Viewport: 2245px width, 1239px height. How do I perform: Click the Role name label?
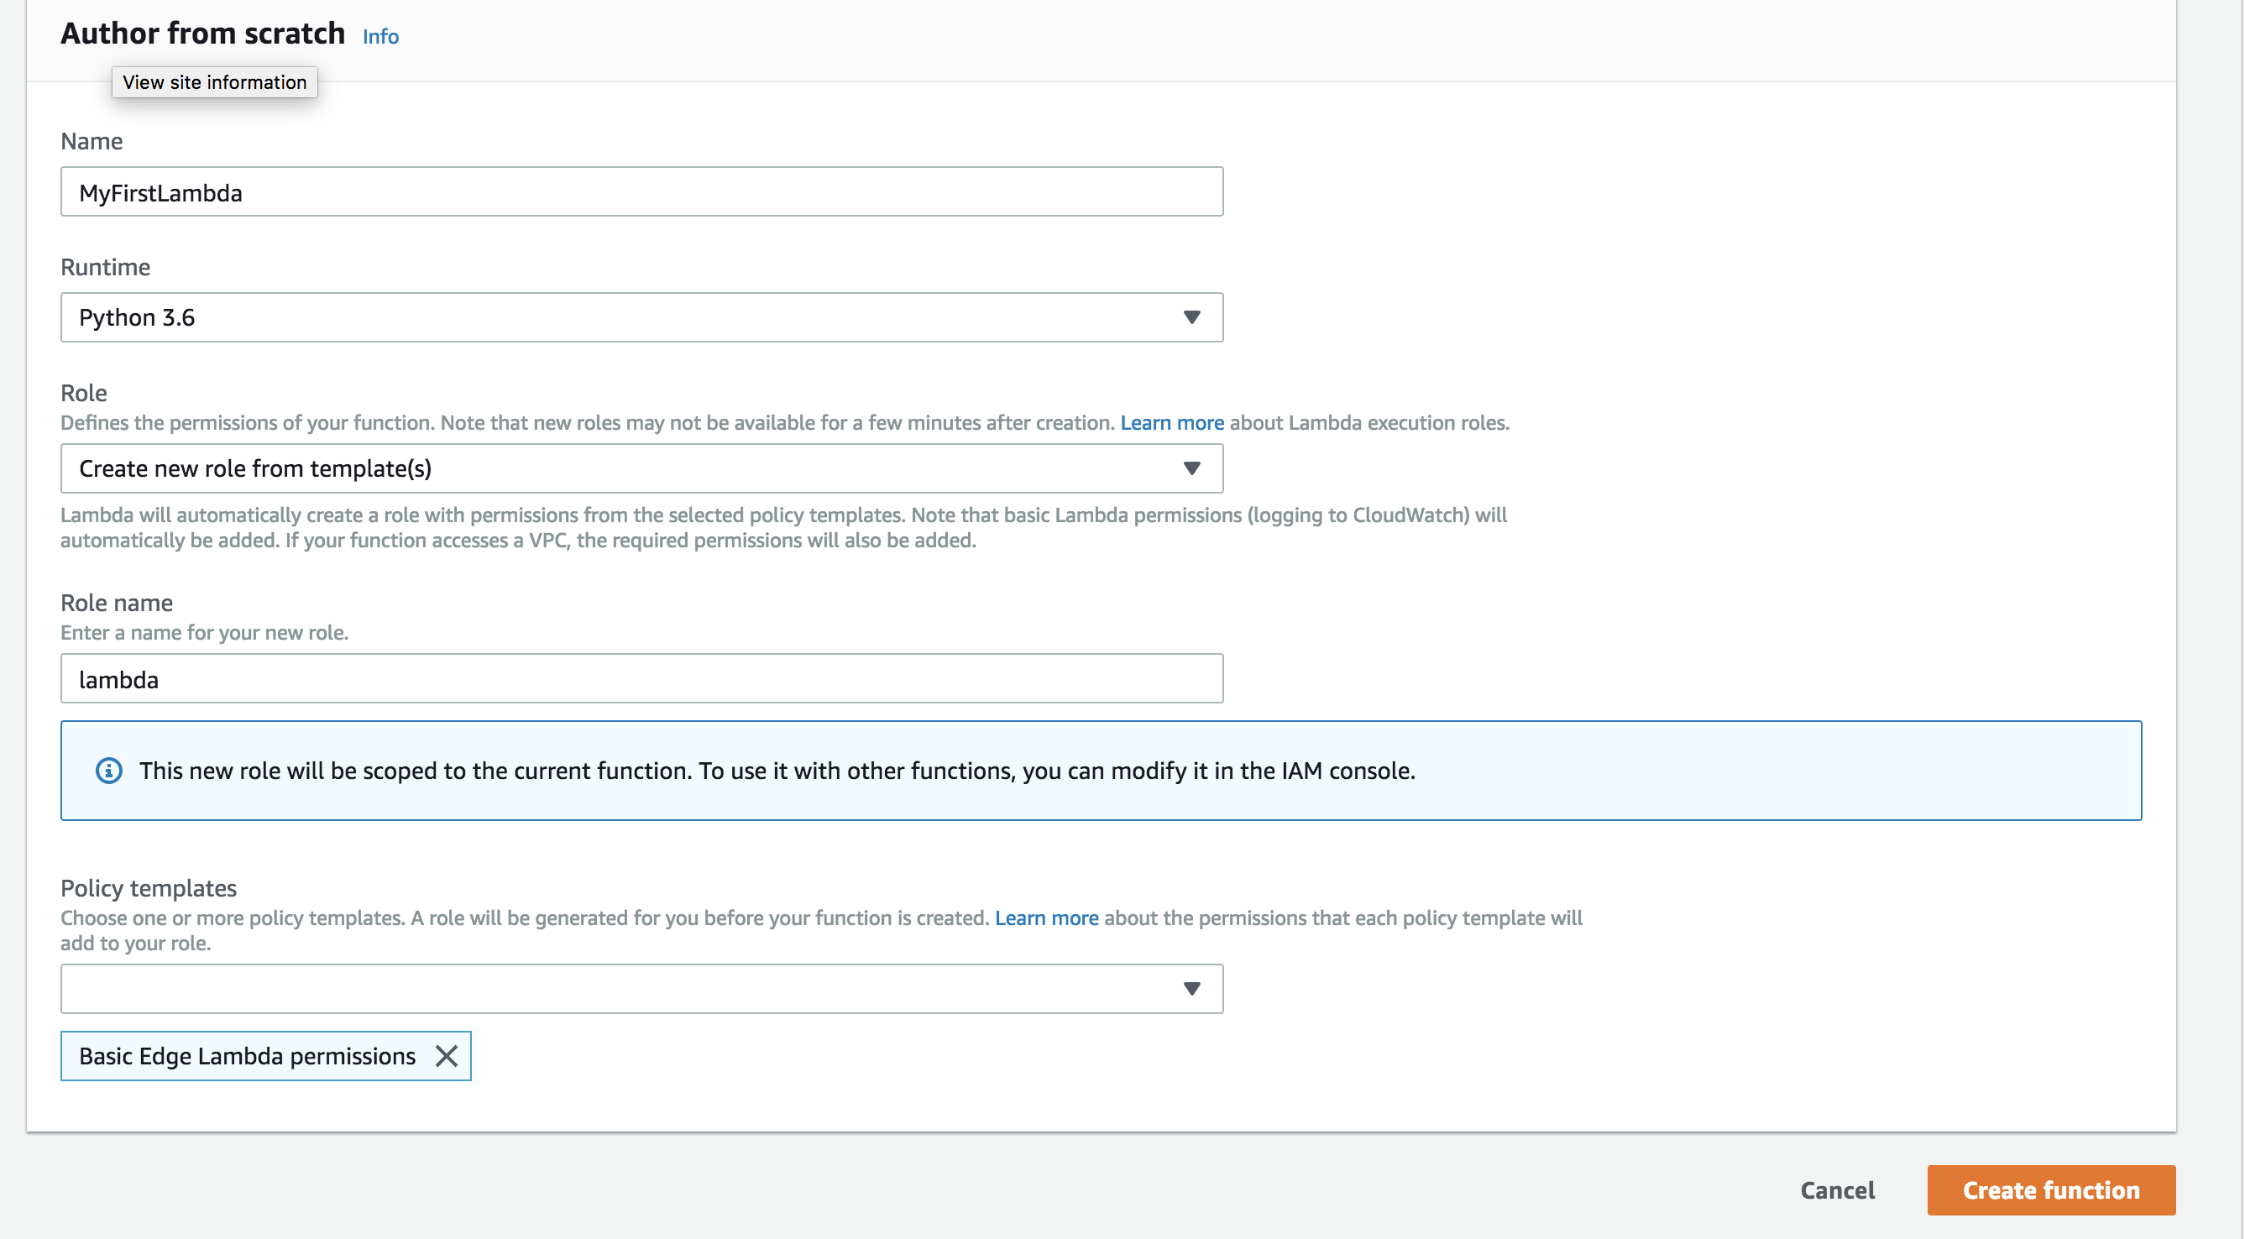[x=116, y=602]
